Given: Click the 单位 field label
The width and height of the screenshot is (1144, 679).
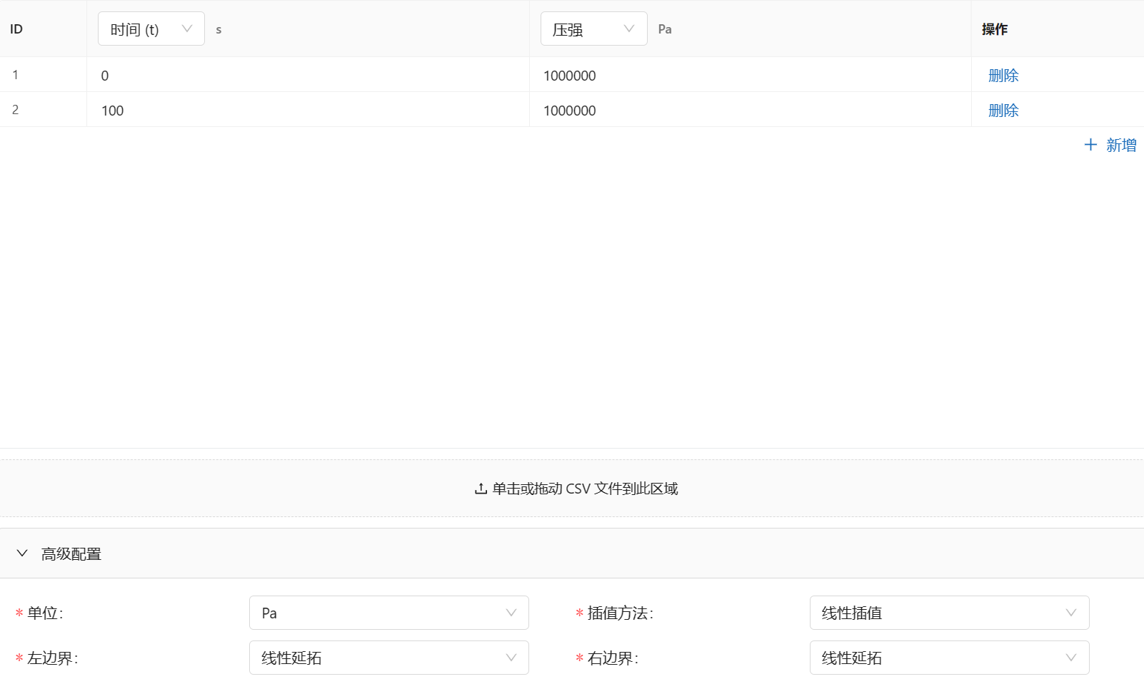Looking at the screenshot, I should (x=45, y=613).
